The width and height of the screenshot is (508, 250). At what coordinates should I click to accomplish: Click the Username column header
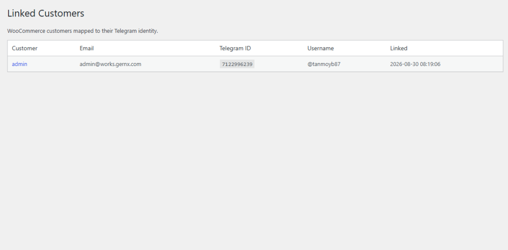[x=320, y=48]
